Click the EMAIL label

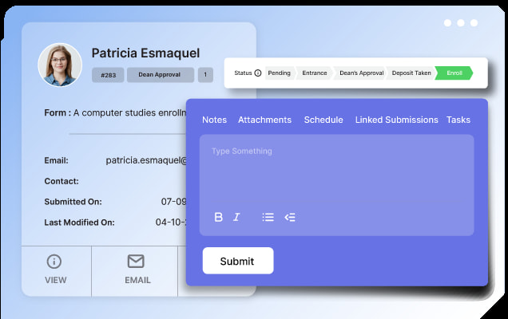tap(137, 280)
